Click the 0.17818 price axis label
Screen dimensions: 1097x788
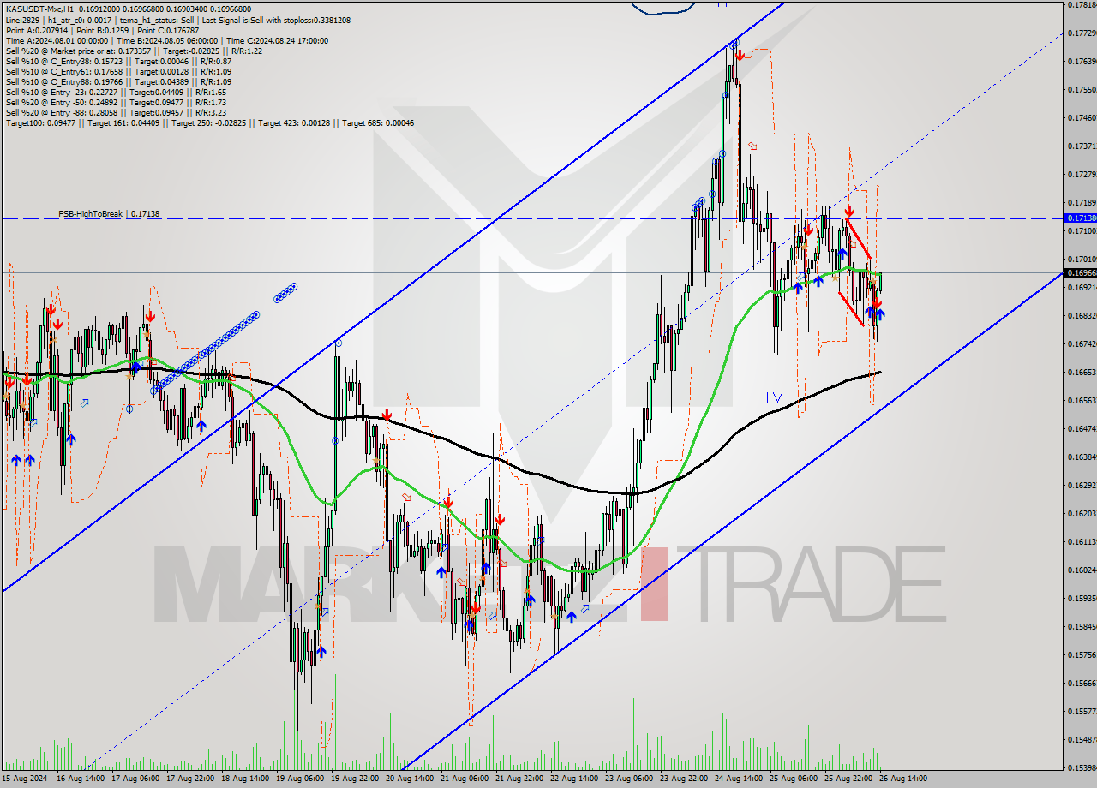(1082, 5)
